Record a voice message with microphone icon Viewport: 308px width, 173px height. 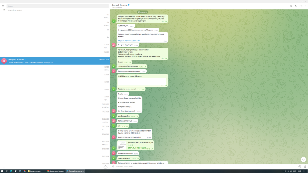click(x=305, y=167)
